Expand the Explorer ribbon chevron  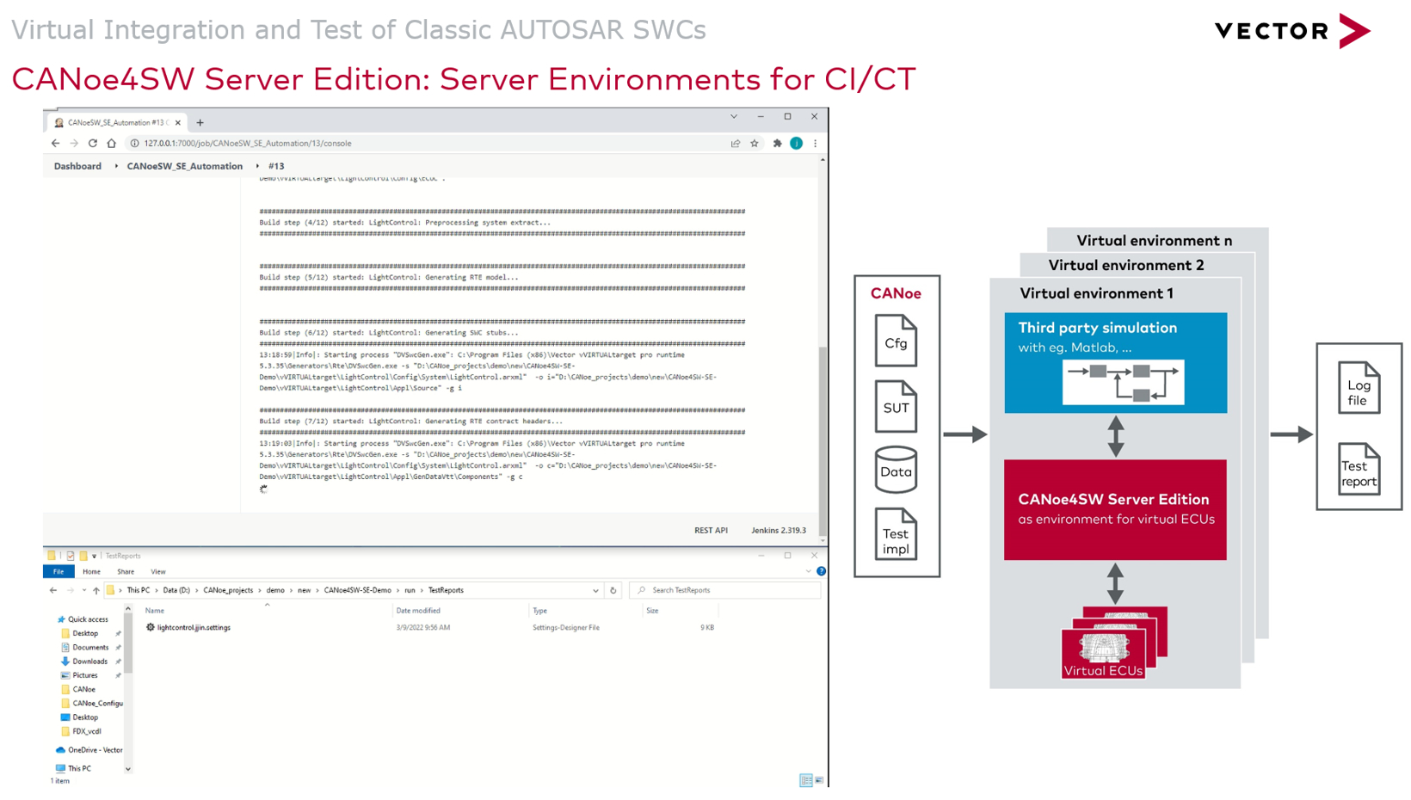click(808, 571)
